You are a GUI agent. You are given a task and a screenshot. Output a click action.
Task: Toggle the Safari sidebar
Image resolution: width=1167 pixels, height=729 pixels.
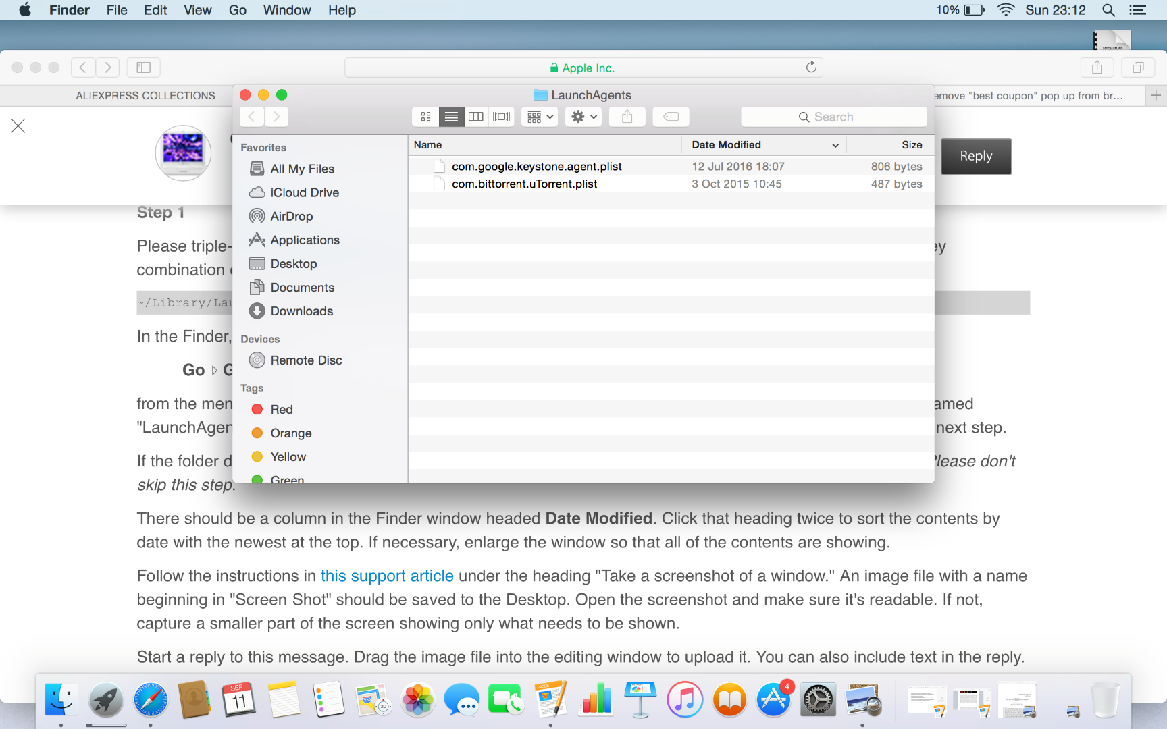[142, 67]
